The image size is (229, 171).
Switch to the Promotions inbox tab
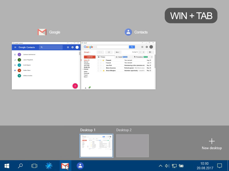pyautogui.click(x=141, y=57)
